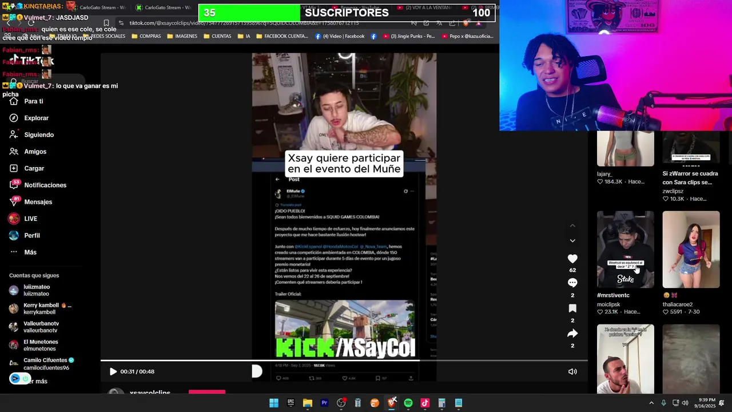Go to previous video with up chevron
Viewport: 732px width, 412px height.
tap(572, 225)
